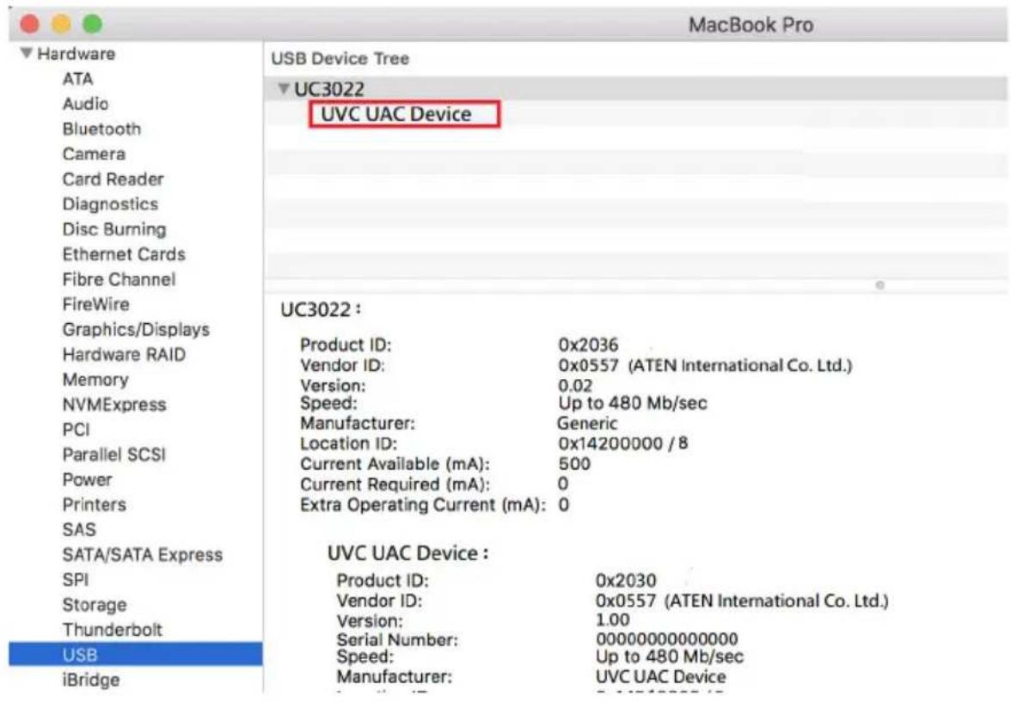Select Hardware RAID in the sidebar

124,355
